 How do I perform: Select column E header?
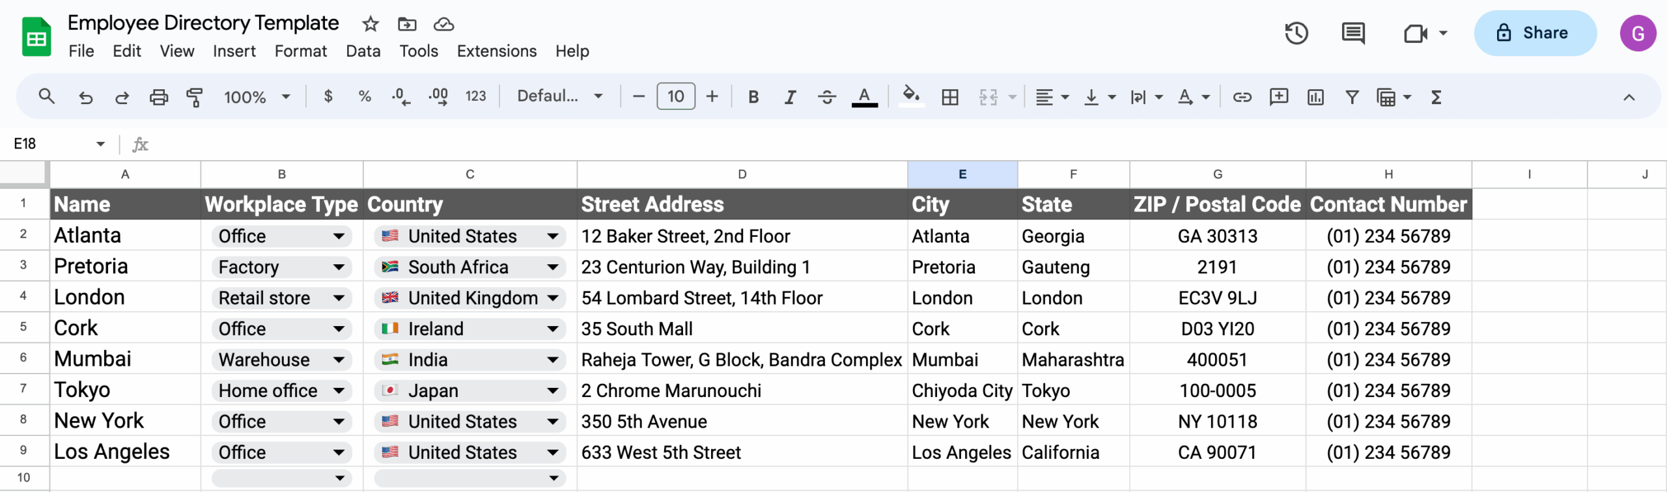coord(962,174)
